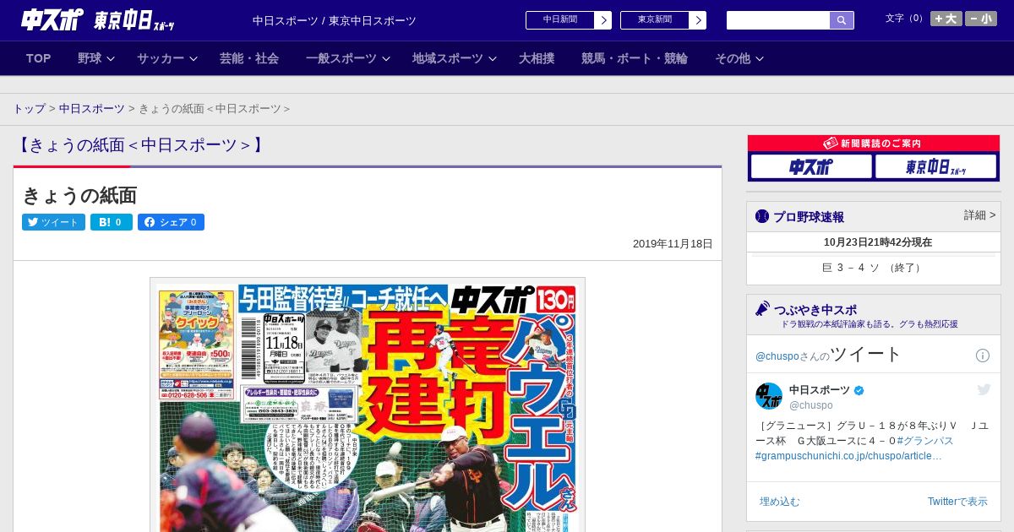Click the 中スポ subscription banner button
Screen dimensions: 1014x532
[811, 166]
